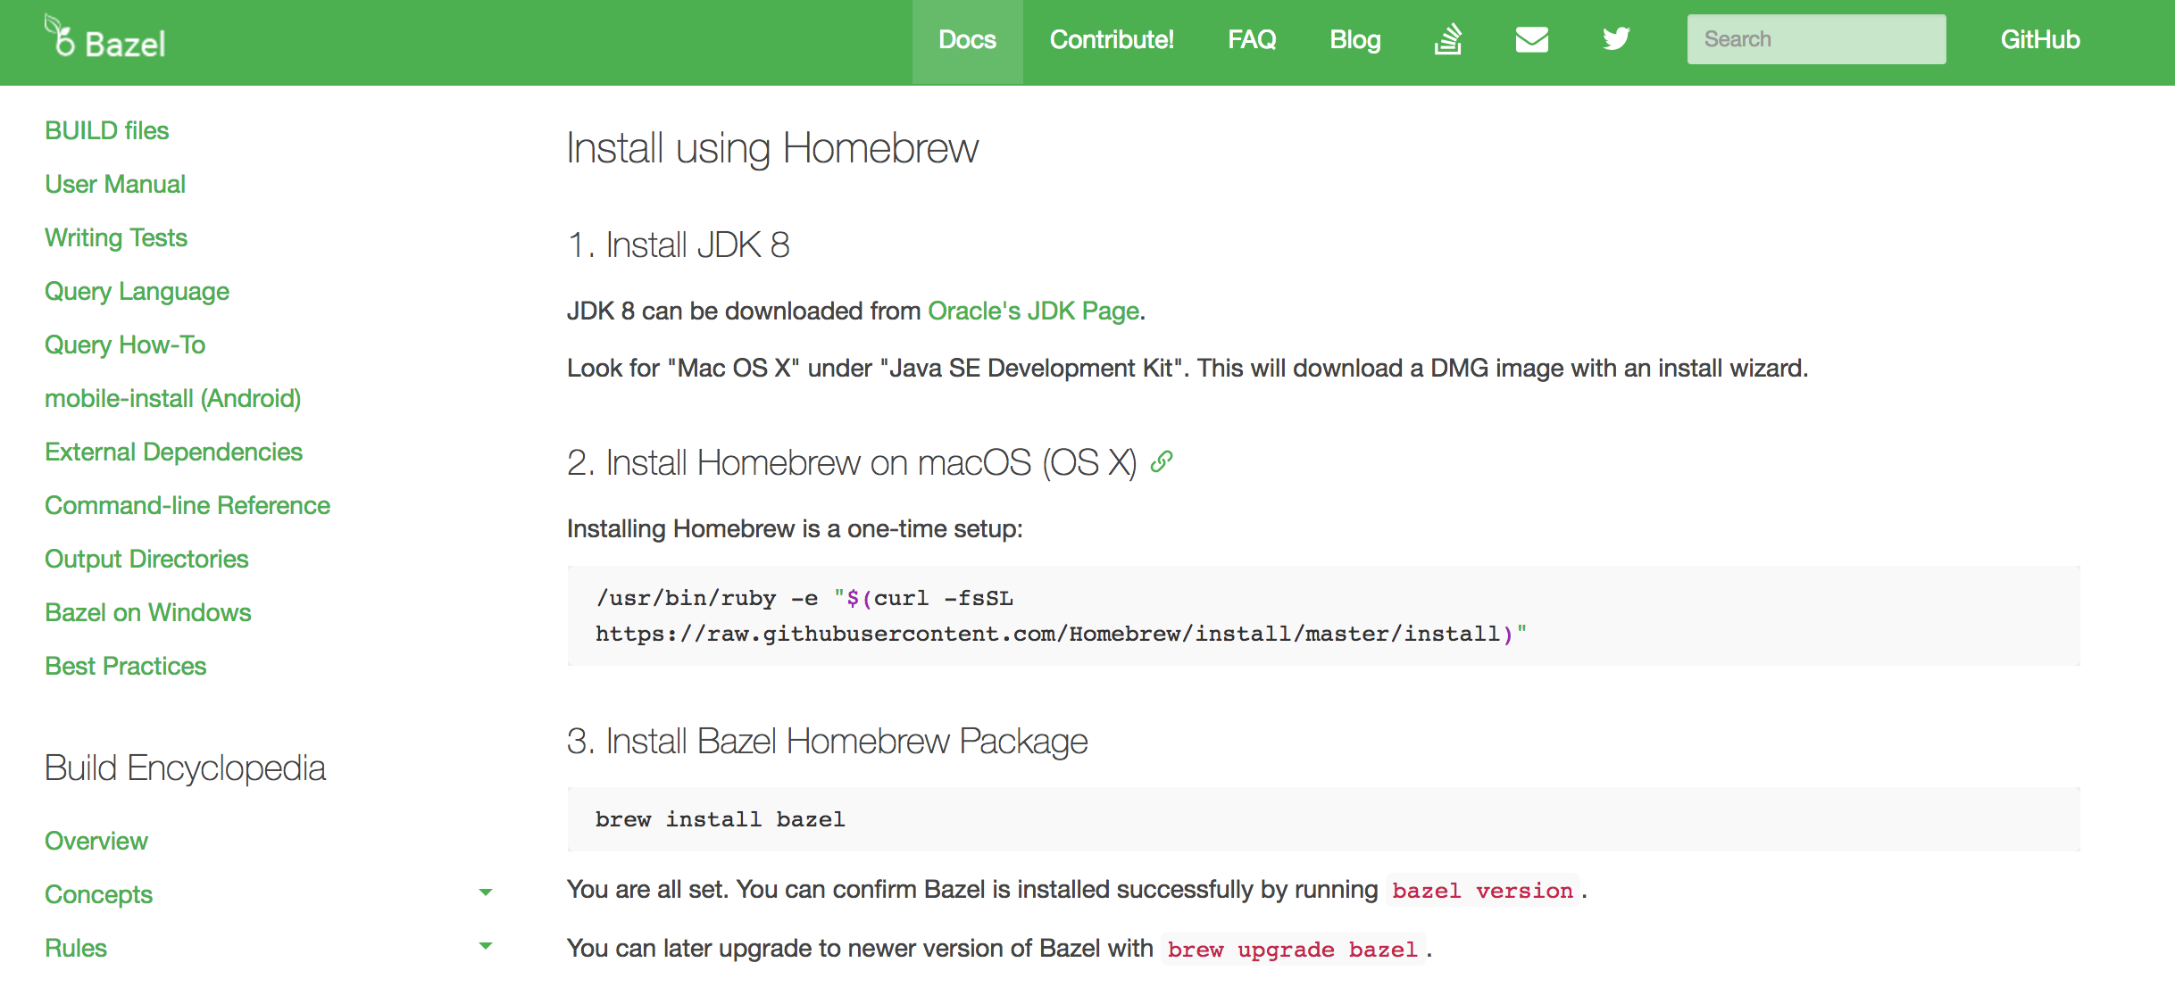The width and height of the screenshot is (2175, 996).
Task: Click the bazel version inline code
Action: [x=1482, y=891]
